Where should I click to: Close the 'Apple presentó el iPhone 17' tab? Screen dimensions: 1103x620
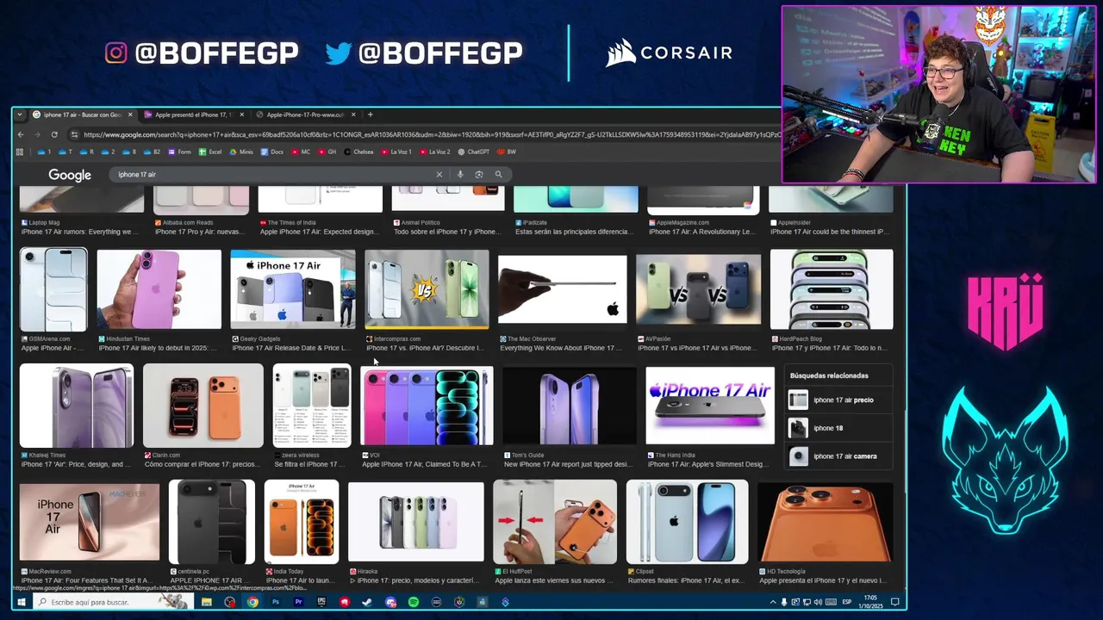[x=241, y=115]
